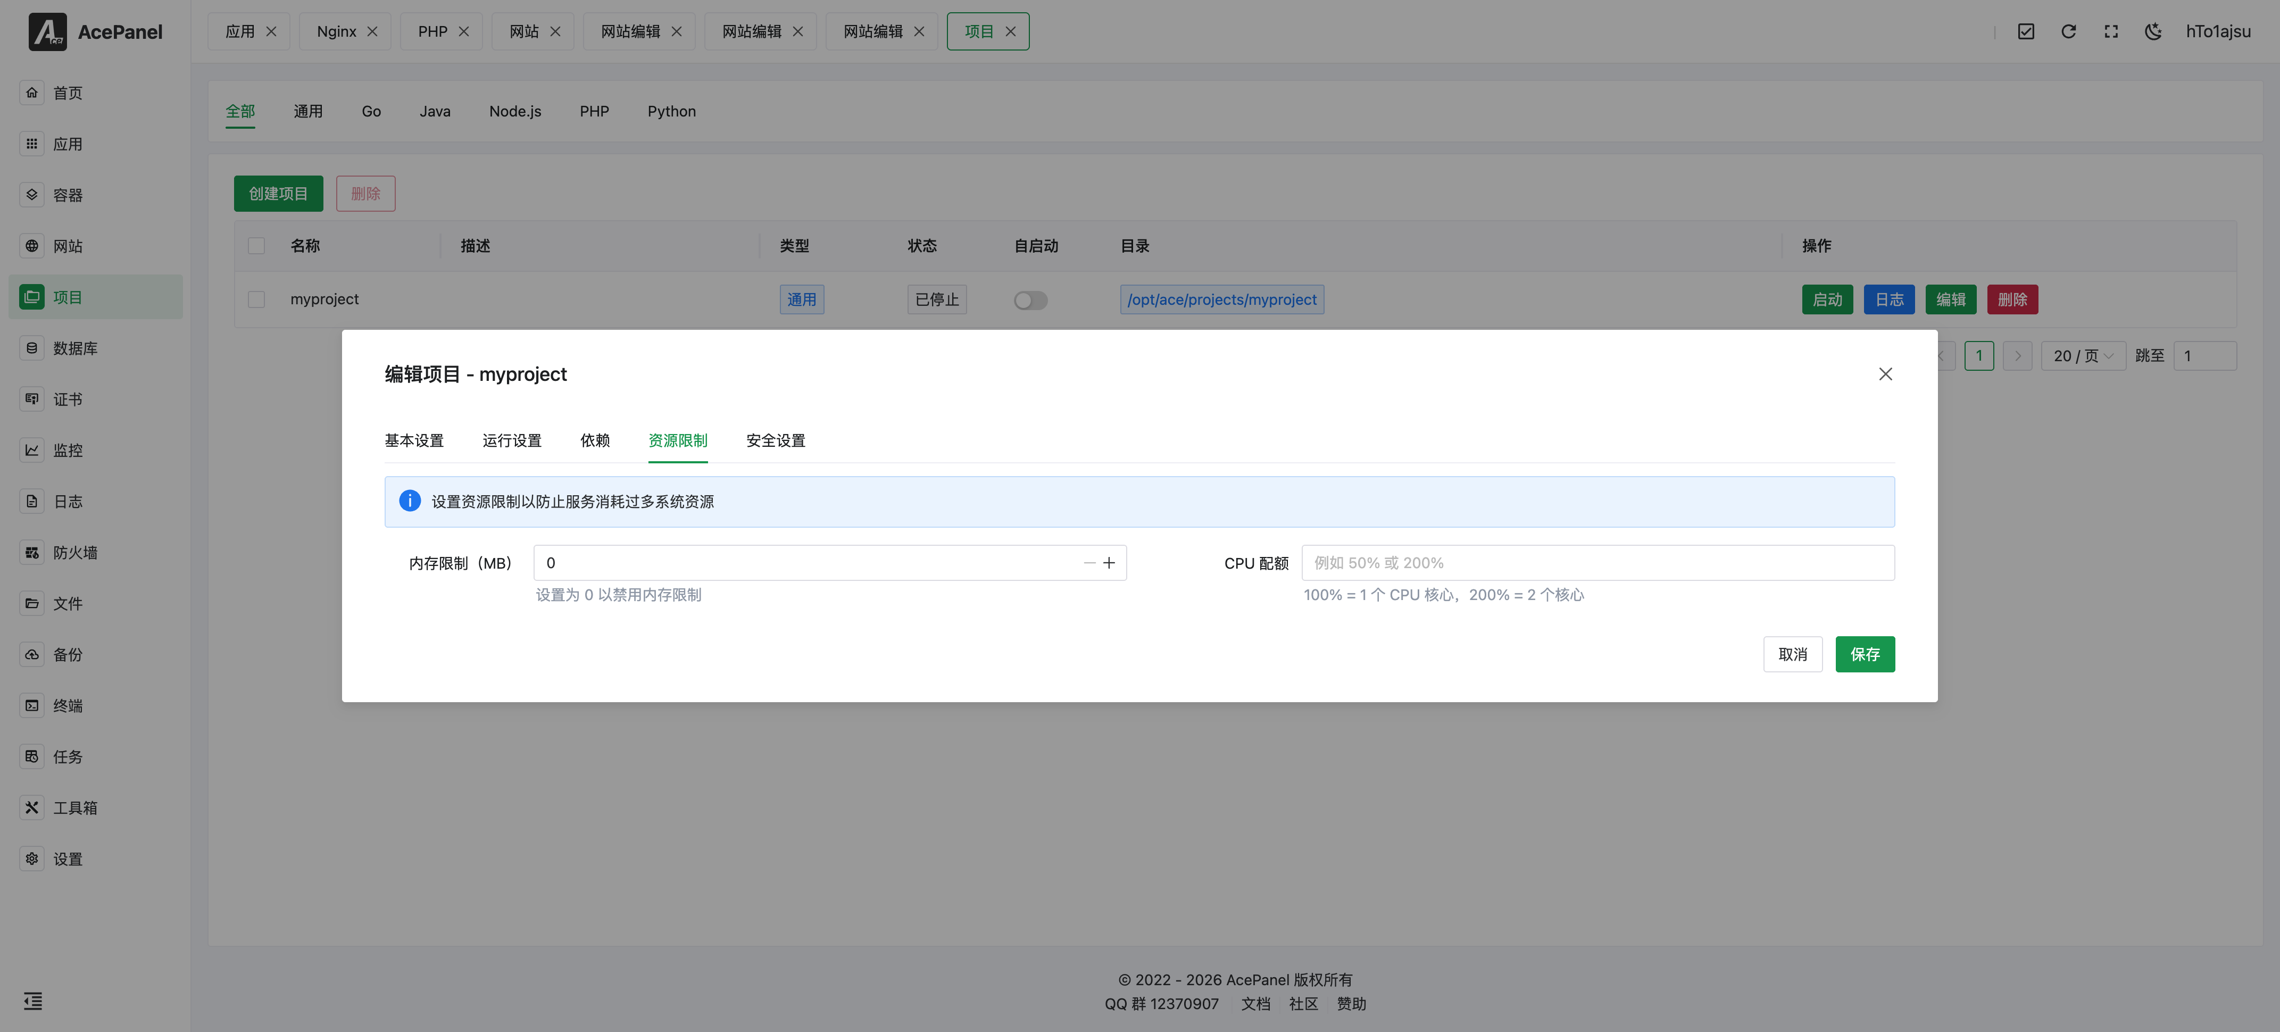Open the database sidebar icon
Viewport: 2280px width, 1032px height.
(32, 348)
